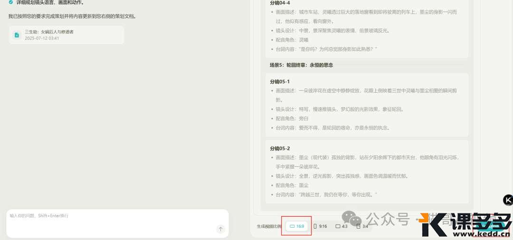Click the dialogue line 是你吗？为何总觉那身影如此熟悉？
The height and width of the screenshot is (240, 513).
point(326,49)
